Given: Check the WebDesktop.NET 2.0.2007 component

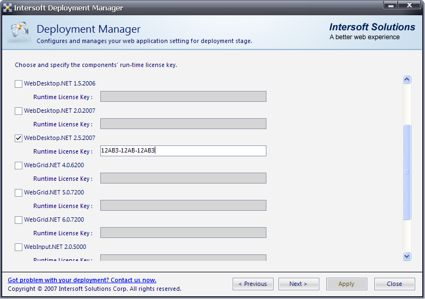Looking at the screenshot, I should (19, 111).
